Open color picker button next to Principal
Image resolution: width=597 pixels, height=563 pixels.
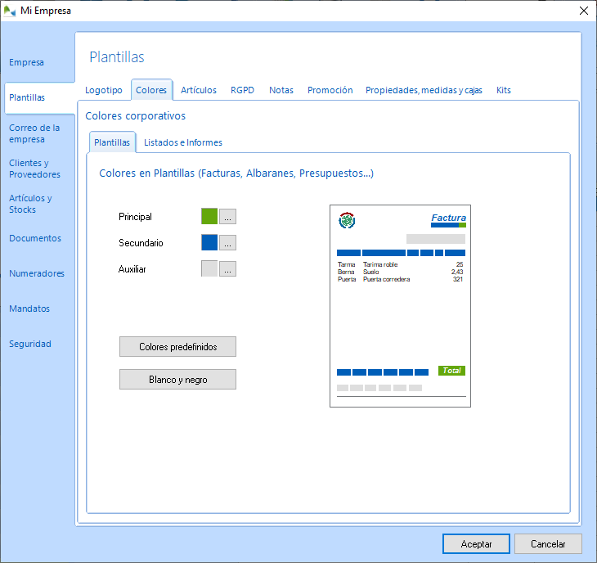228,217
